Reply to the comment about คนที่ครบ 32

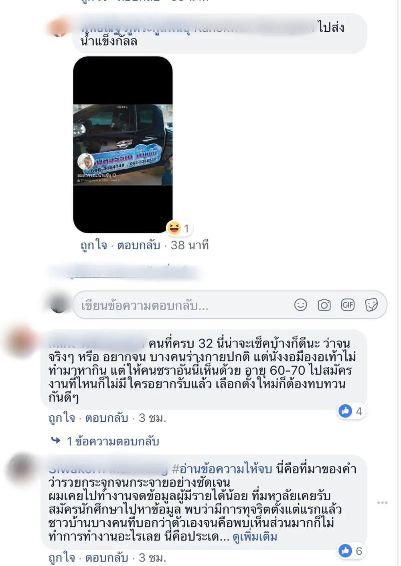(x=107, y=418)
